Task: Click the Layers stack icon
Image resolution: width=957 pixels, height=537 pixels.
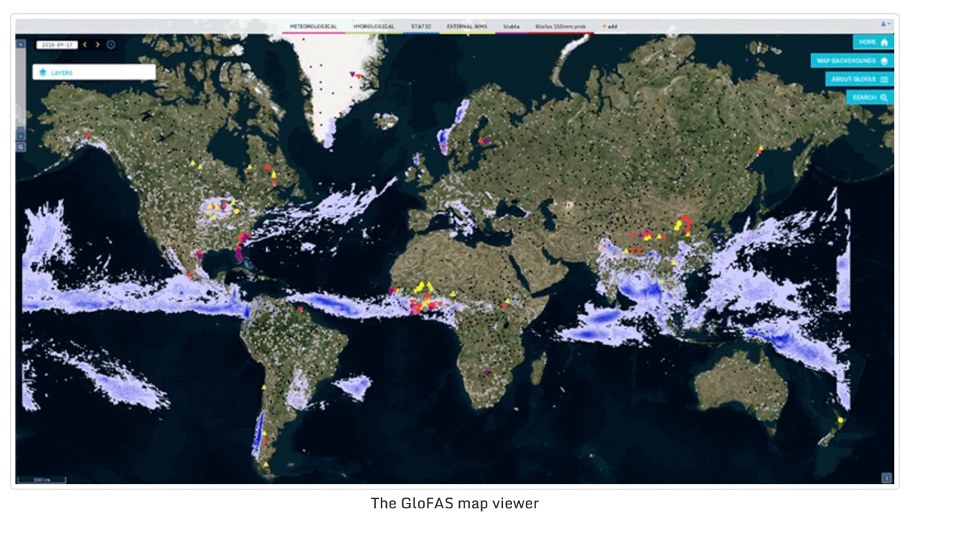Action: click(43, 72)
